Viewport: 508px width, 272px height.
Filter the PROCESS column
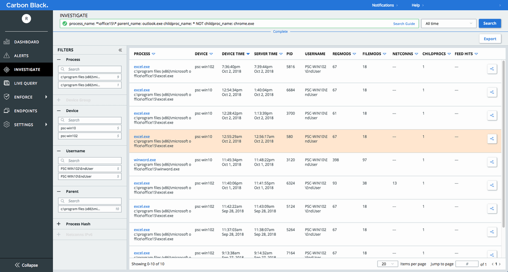click(x=153, y=54)
